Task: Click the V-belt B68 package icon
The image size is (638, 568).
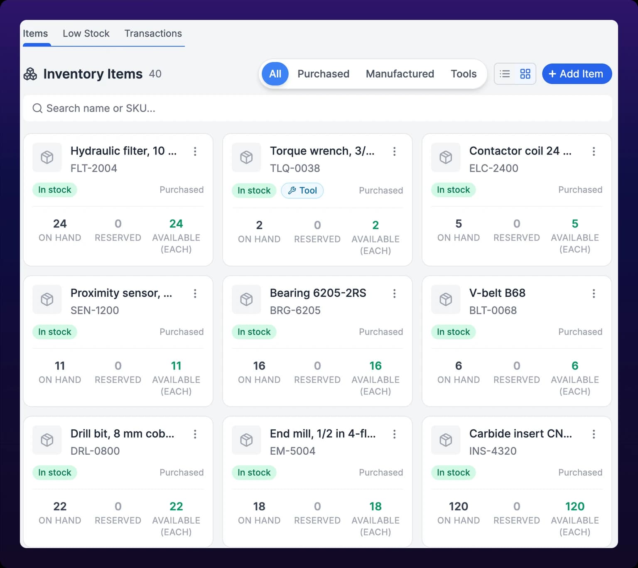Action: point(446,299)
